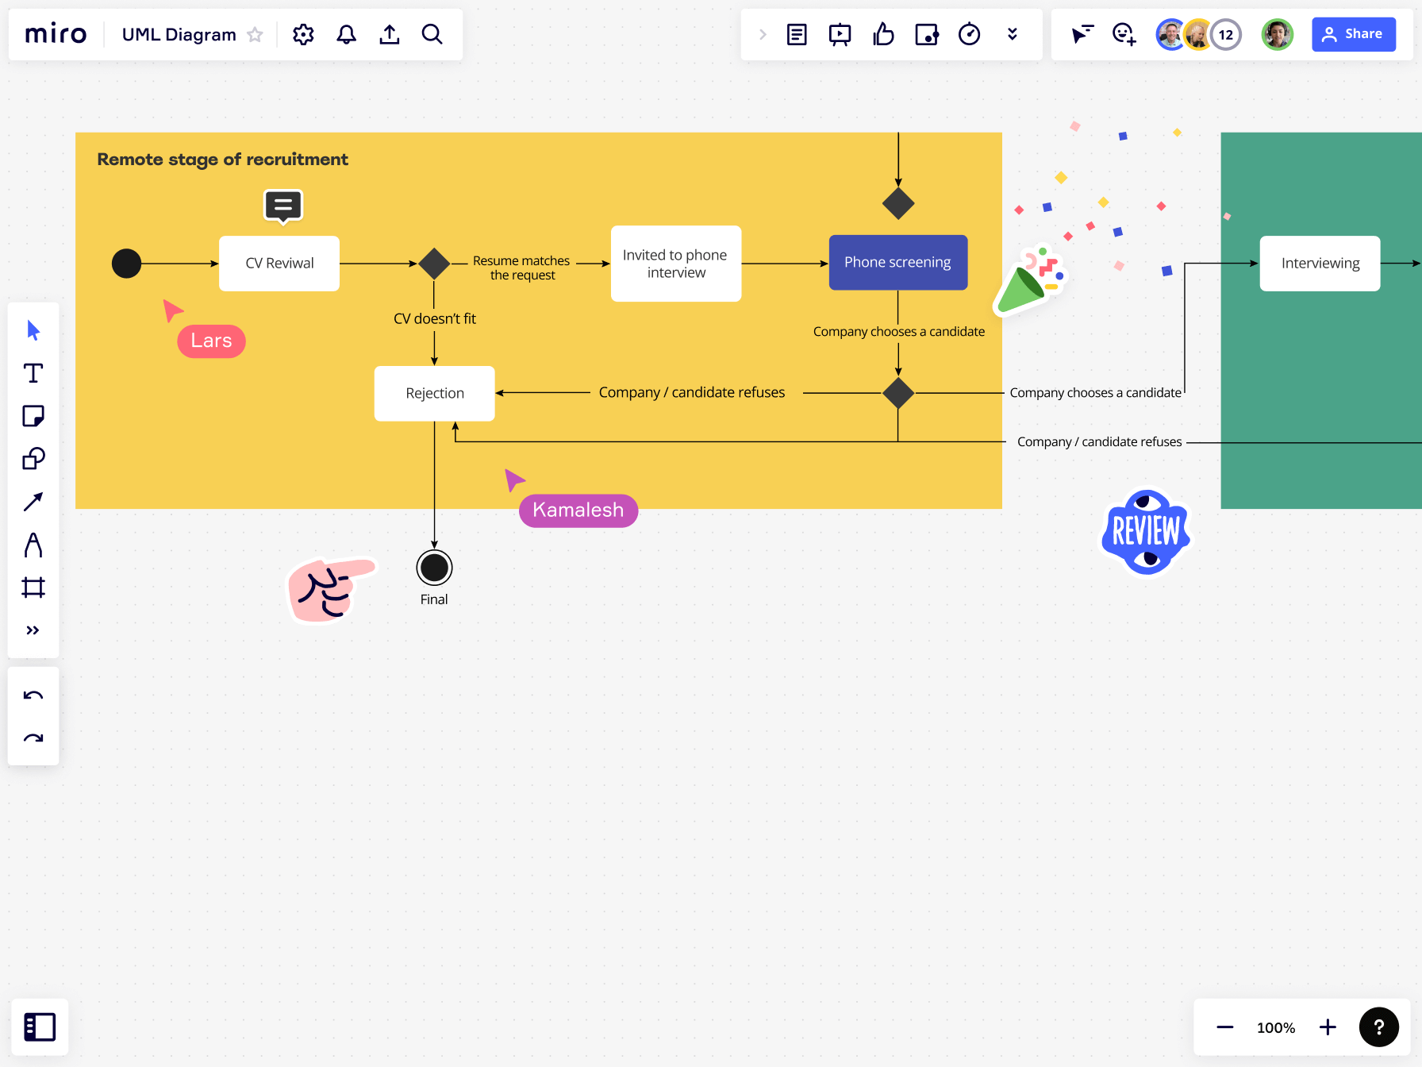The image size is (1422, 1067).
Task: Select the Sticky note tool
Action: click(33, 416)
